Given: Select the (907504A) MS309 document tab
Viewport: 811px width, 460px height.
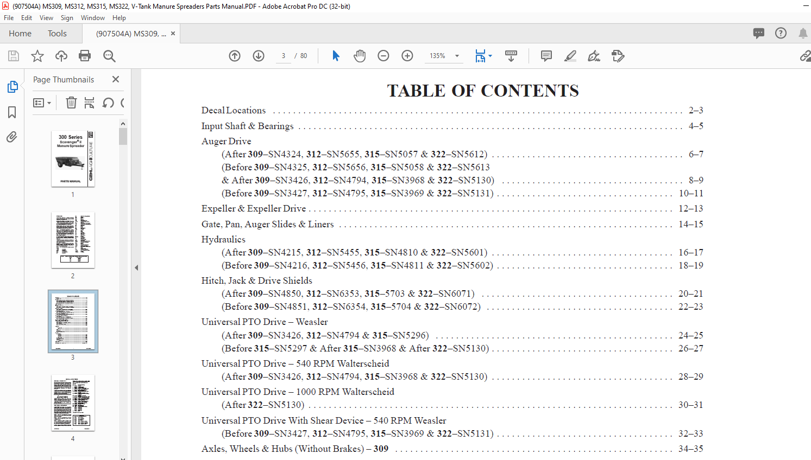Looking at the screenshot, I should 131,34.
